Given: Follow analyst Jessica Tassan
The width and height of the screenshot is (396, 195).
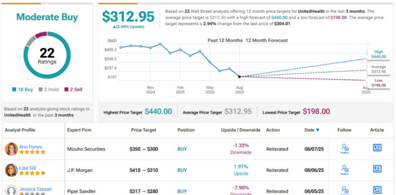Looking at the screenshot, I should click(x=345, y=190).
